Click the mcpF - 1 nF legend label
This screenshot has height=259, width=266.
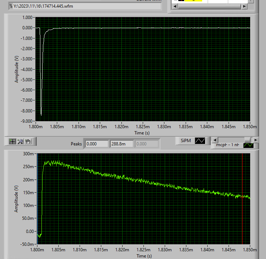point(227,145)
